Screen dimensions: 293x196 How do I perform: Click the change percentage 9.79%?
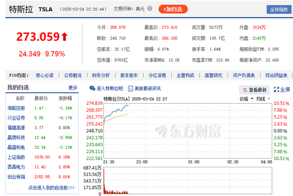(55, 54)
